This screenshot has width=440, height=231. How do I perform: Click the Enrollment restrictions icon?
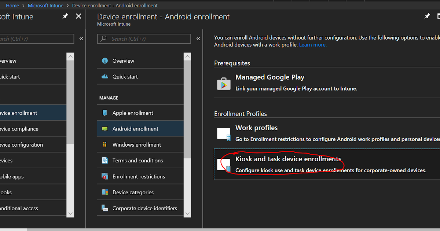[x=106, y=176]
